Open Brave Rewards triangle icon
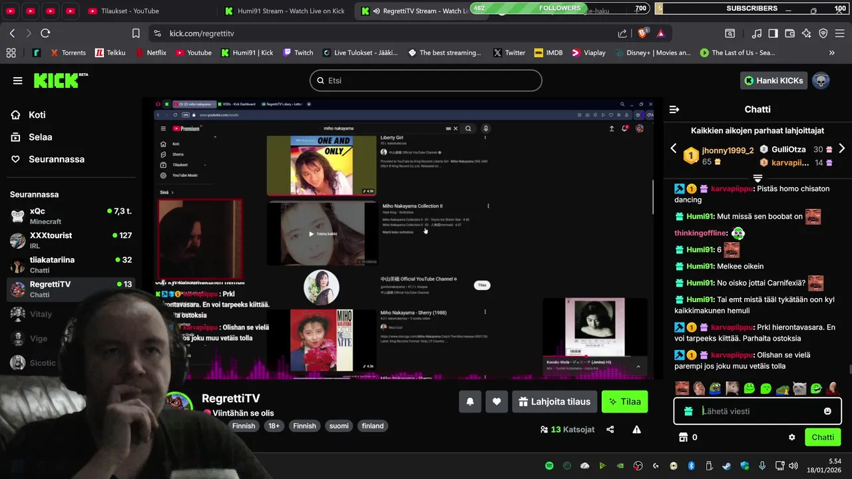Image resolution: width=852 pixels, height=479 pixels. (660, 33)
